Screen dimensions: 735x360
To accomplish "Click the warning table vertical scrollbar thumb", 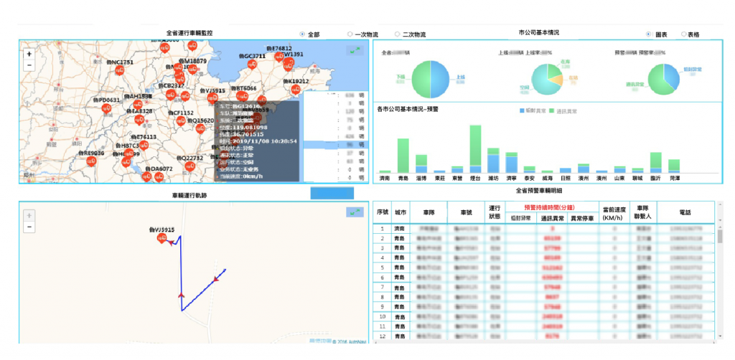I will coord(720,236).
